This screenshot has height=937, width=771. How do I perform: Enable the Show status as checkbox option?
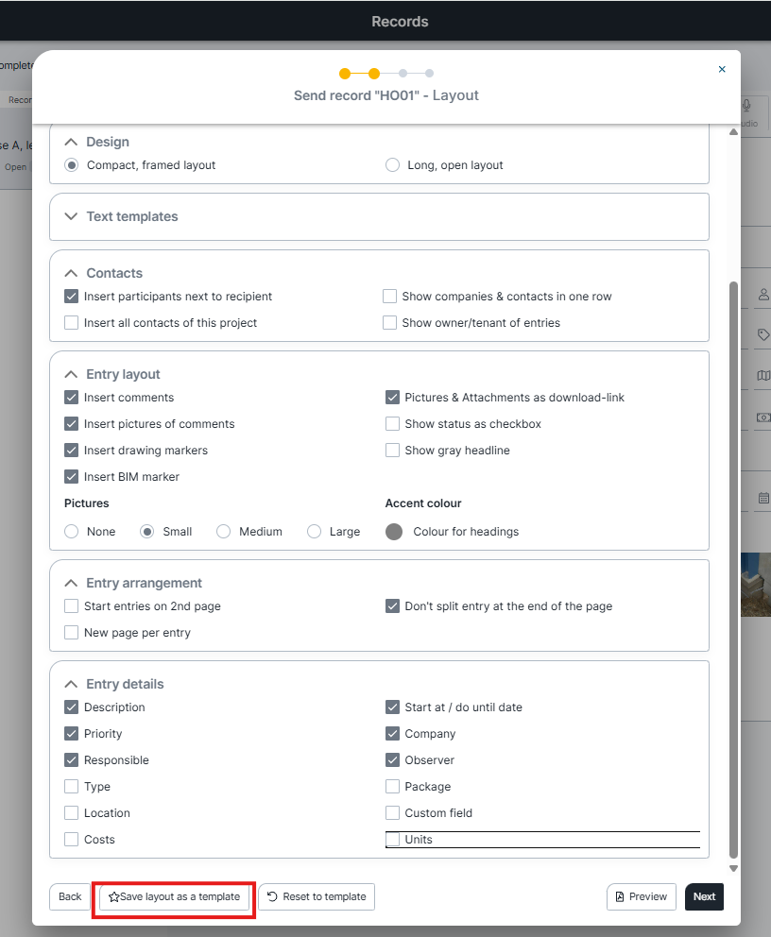pos(392,424)
